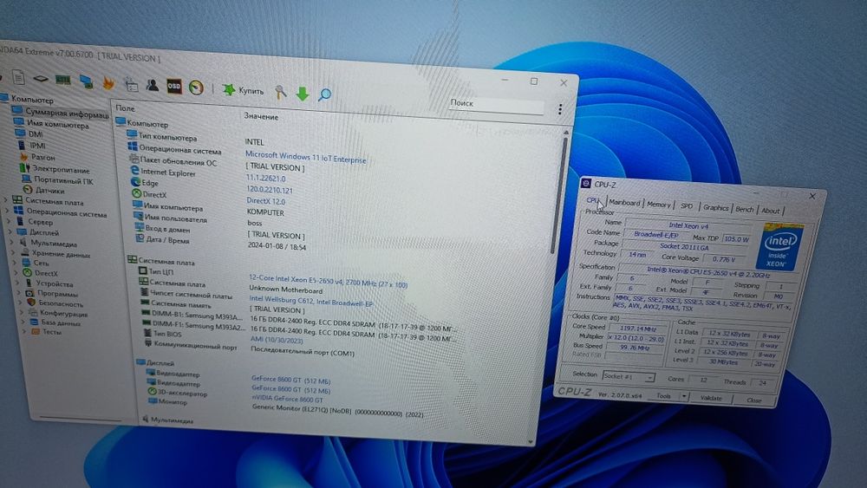Expand the Дисплей tree node

(x=10, y=231)
